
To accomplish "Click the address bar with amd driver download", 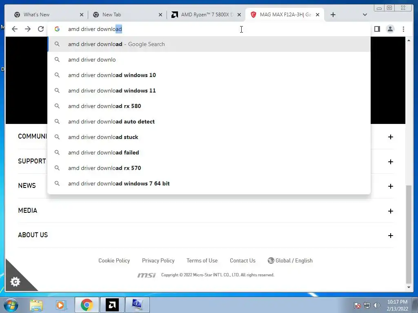I will (x=209, y=29).
